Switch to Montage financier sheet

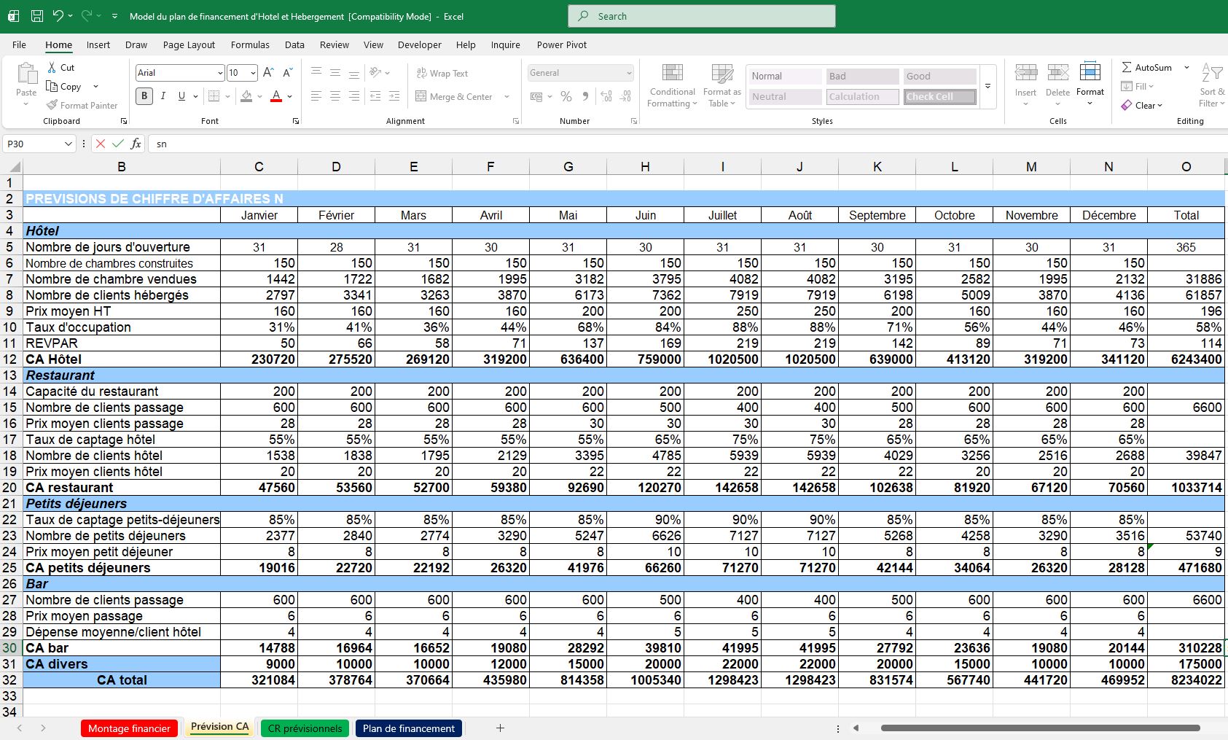(x=129, y=728)
